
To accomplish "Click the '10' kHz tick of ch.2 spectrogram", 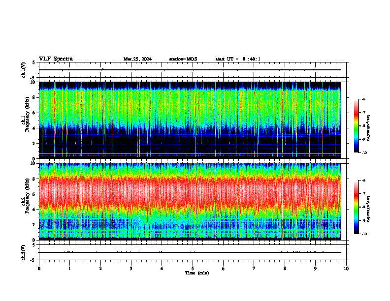I will pyautogui.click(x=34, y=164).
